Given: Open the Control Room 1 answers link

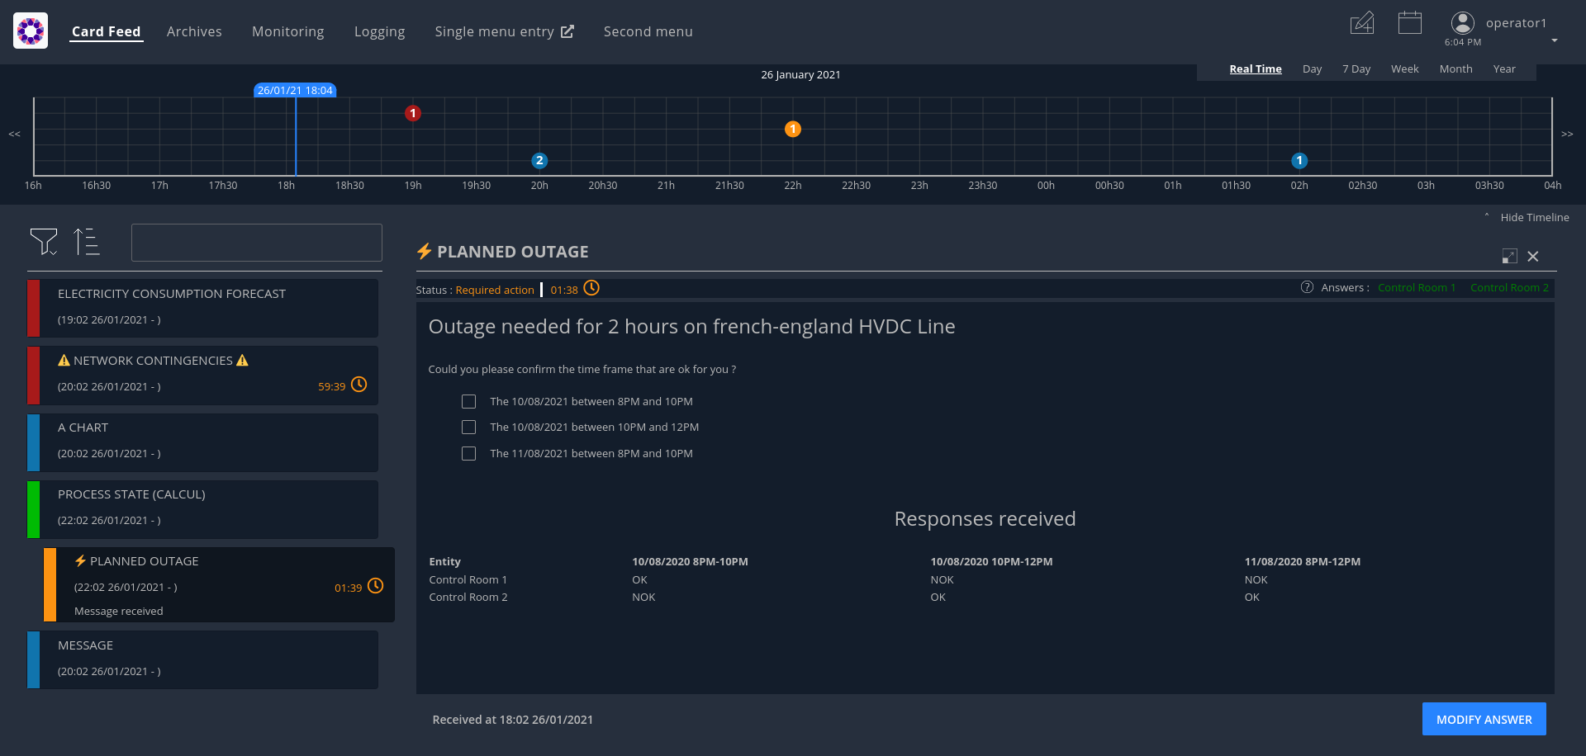Looking at the screenshot, I should point(1417,287).
